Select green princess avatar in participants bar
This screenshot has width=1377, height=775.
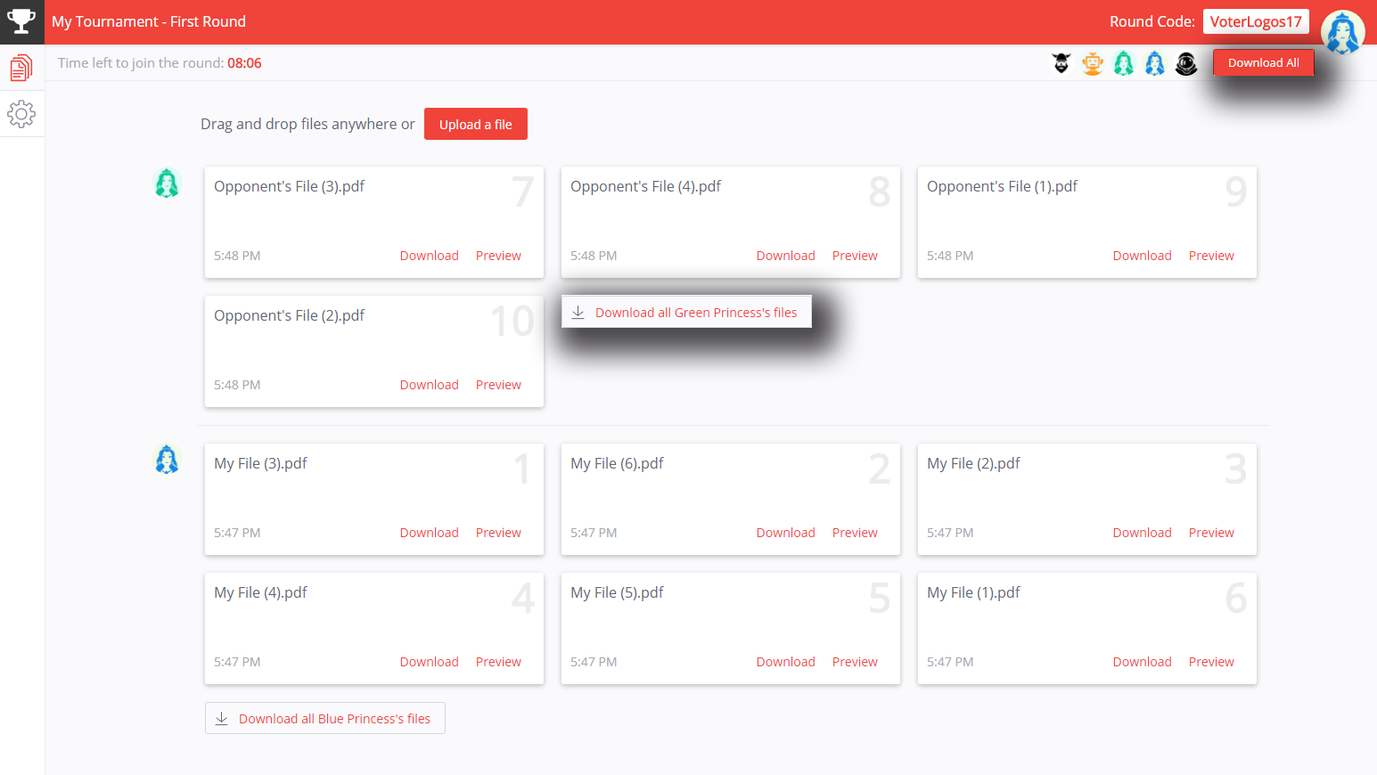pos(1124,63)
